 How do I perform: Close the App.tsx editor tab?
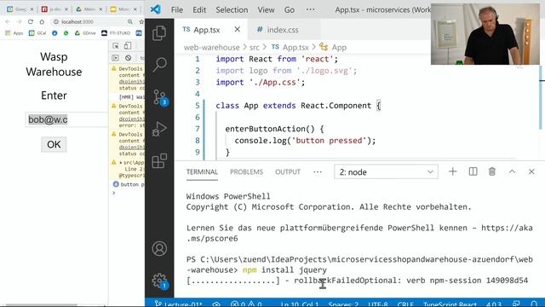[237, 30]
